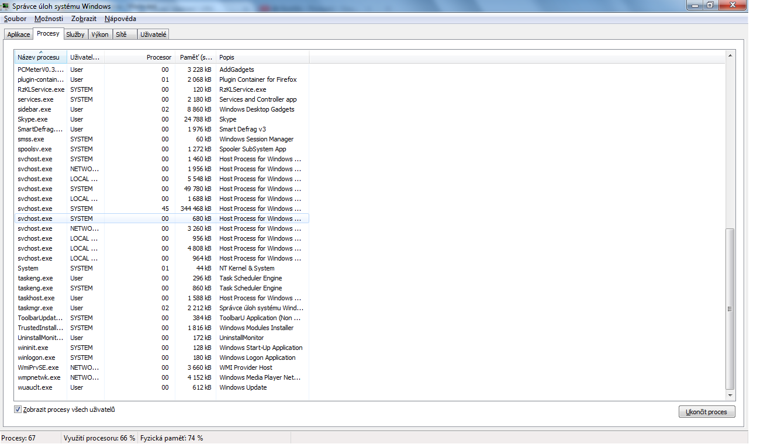
Task: Select the System process row
Action: point(161,268)
